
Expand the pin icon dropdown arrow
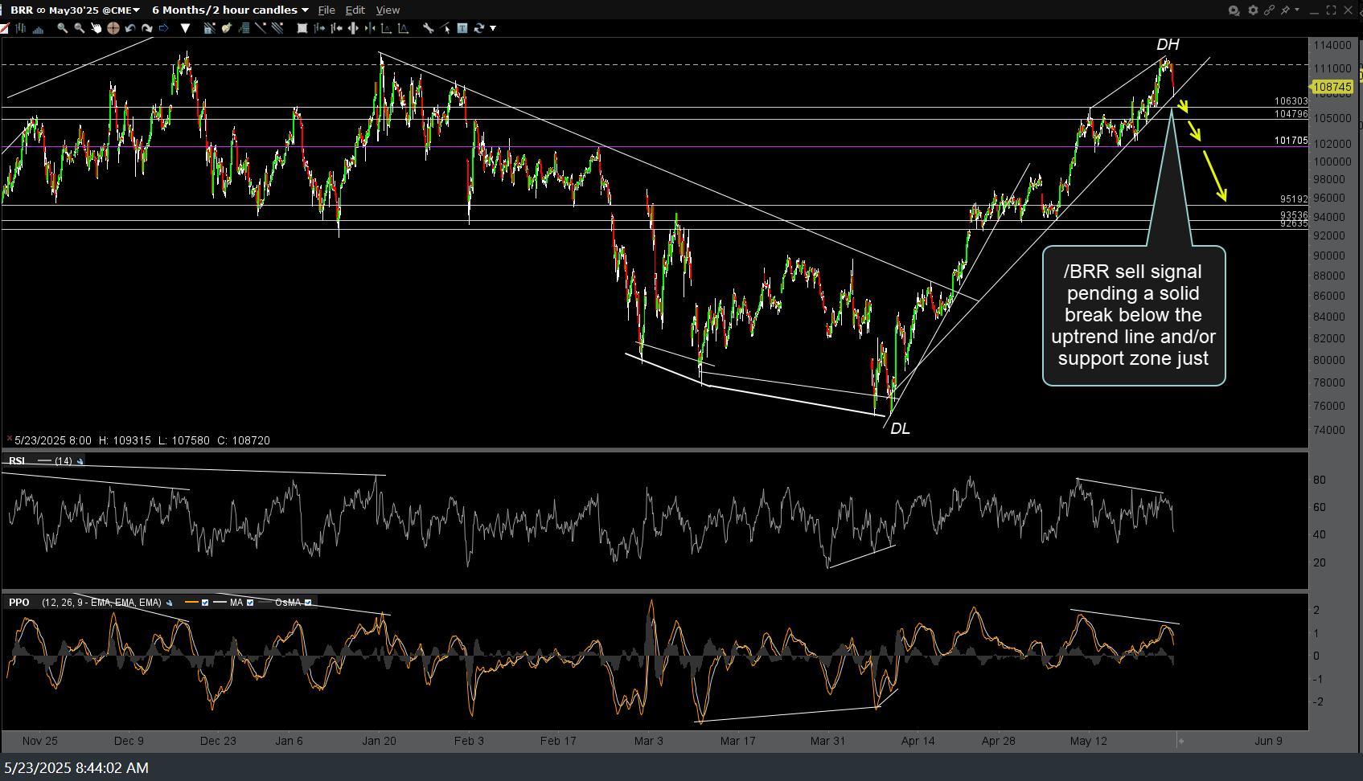[x=1297, y=10]
